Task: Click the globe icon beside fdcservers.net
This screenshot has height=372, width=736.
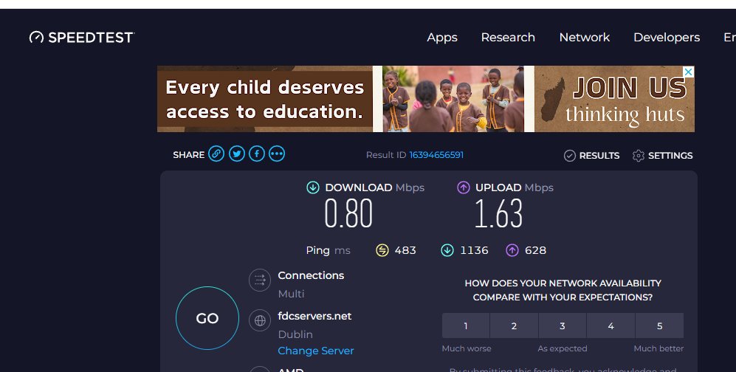Action: [260, 320]
